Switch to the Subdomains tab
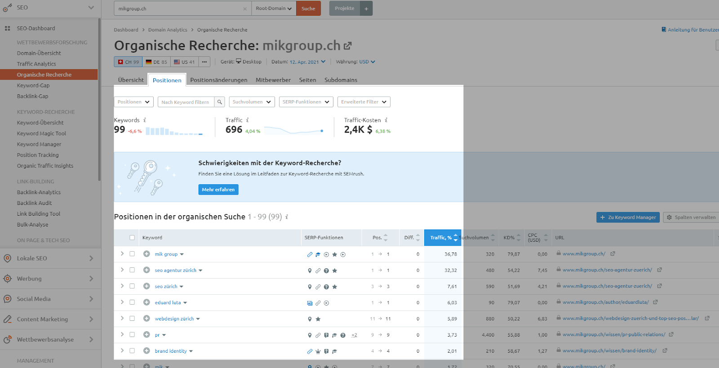Viewport: 719px width, 368px height. pyautogui.click(x=341, y=80)
